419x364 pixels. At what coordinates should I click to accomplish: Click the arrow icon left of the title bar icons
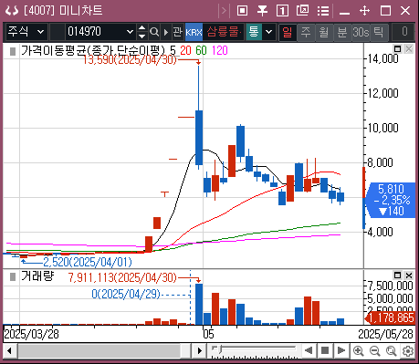[x=224, y=11]
